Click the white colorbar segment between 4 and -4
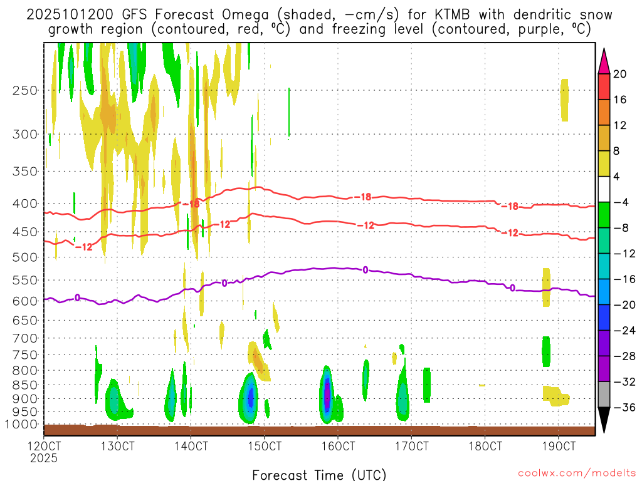This screenshot has height=481, width=642. pos(605,189)
